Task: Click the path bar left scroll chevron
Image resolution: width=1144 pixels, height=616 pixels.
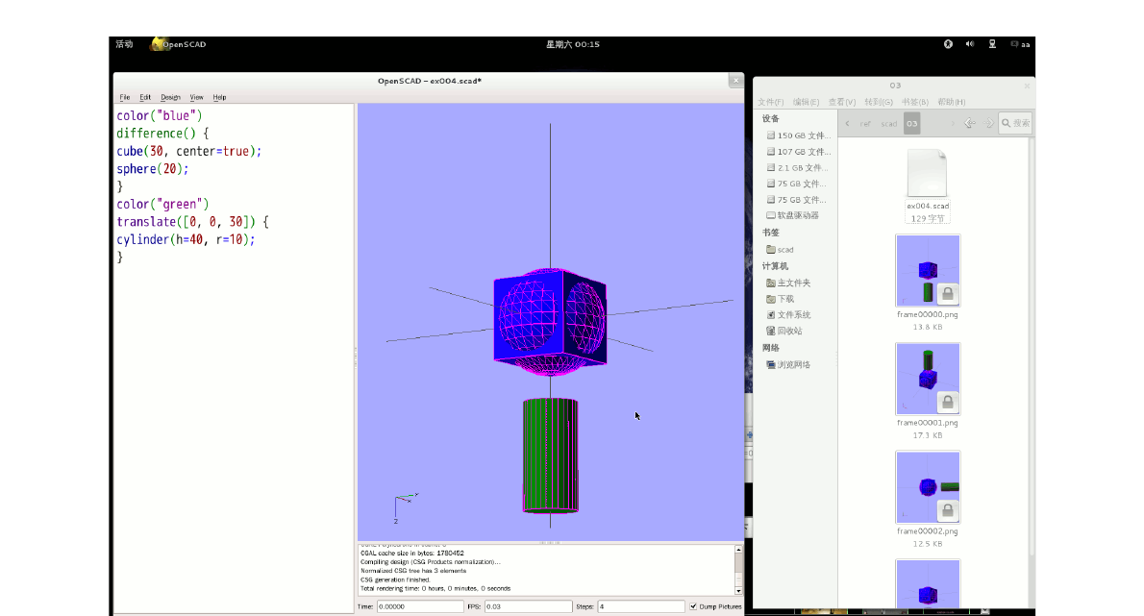Action: tap(847, 123)
